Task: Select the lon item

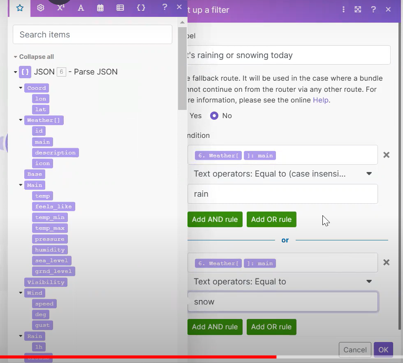Action: click(x=41, y=99)
